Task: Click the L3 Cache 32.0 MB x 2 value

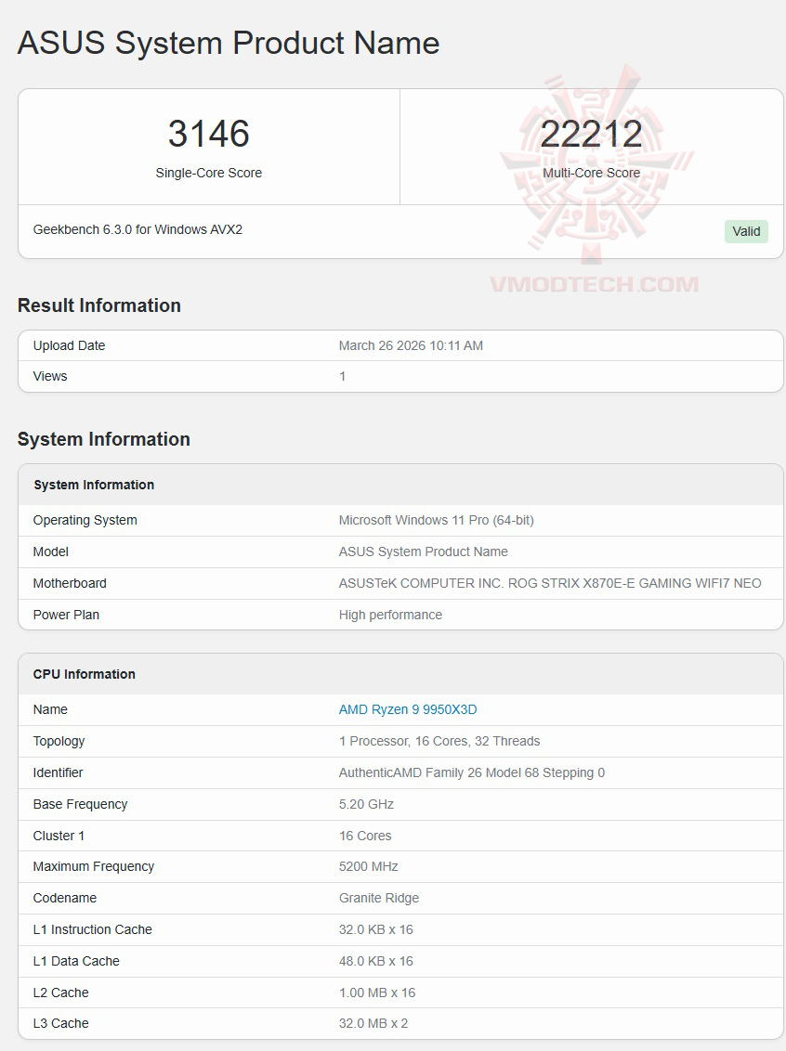Action: point(373,1023)
